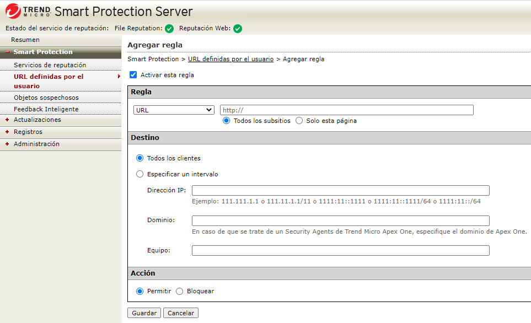Image resolution: width=531 pixels, height=323 pixels.
Task: Select the Bloquear action
Action: (x=179, y=291)
